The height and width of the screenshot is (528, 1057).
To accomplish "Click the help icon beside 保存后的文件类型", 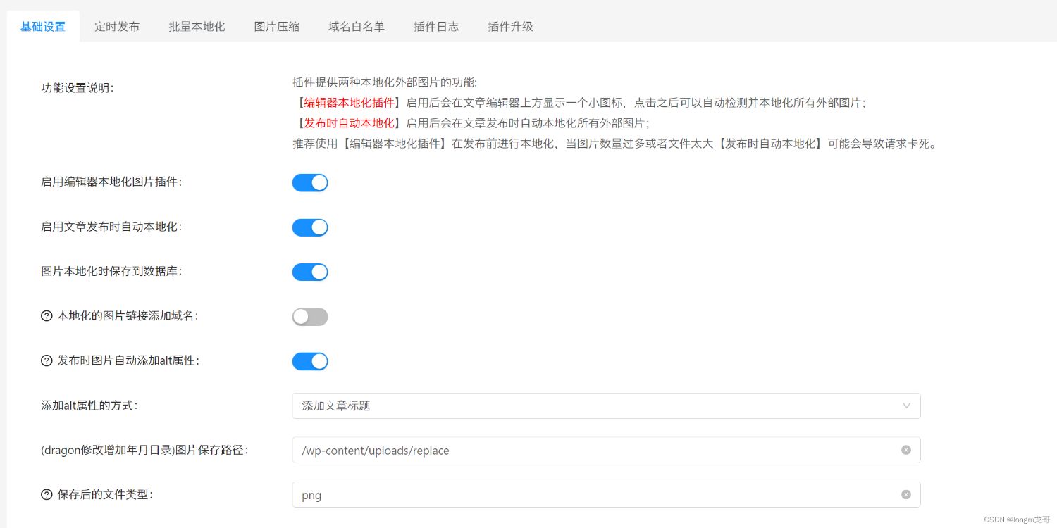I will tap(46, 494).
